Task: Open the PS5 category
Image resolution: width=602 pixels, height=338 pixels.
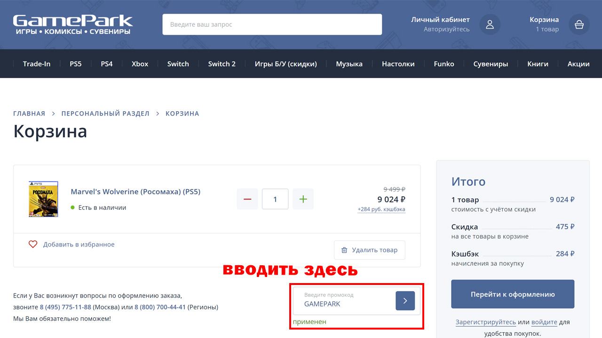Action: point(76,64)
